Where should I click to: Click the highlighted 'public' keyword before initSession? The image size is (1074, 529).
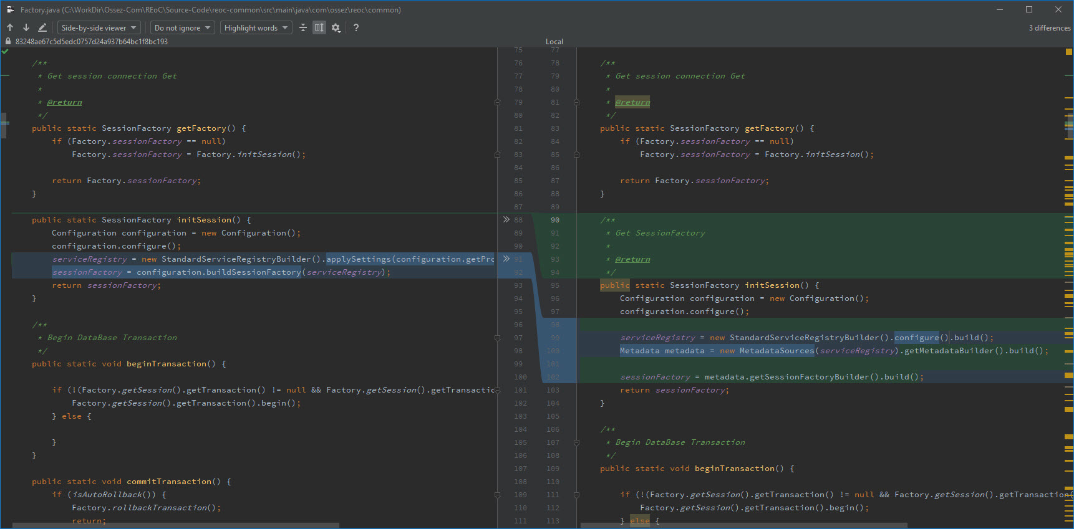pos(615,285)
